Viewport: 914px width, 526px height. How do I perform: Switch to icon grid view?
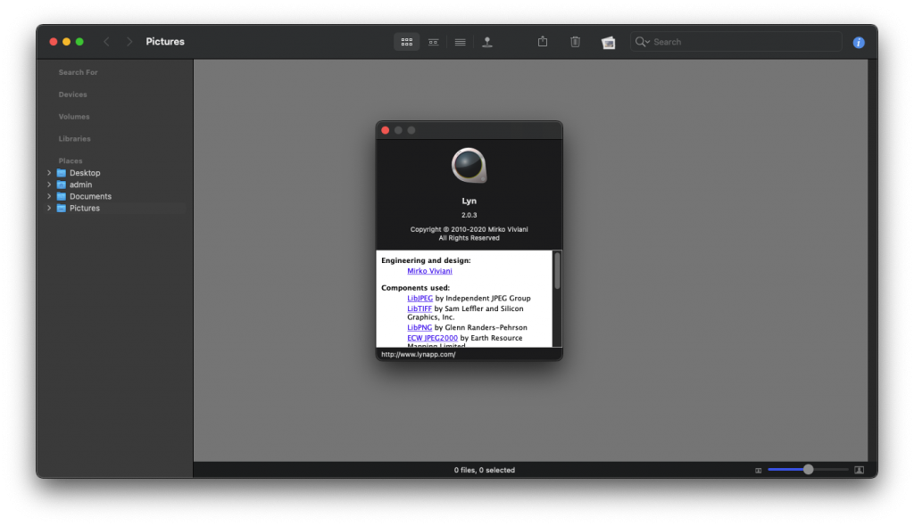407,42
